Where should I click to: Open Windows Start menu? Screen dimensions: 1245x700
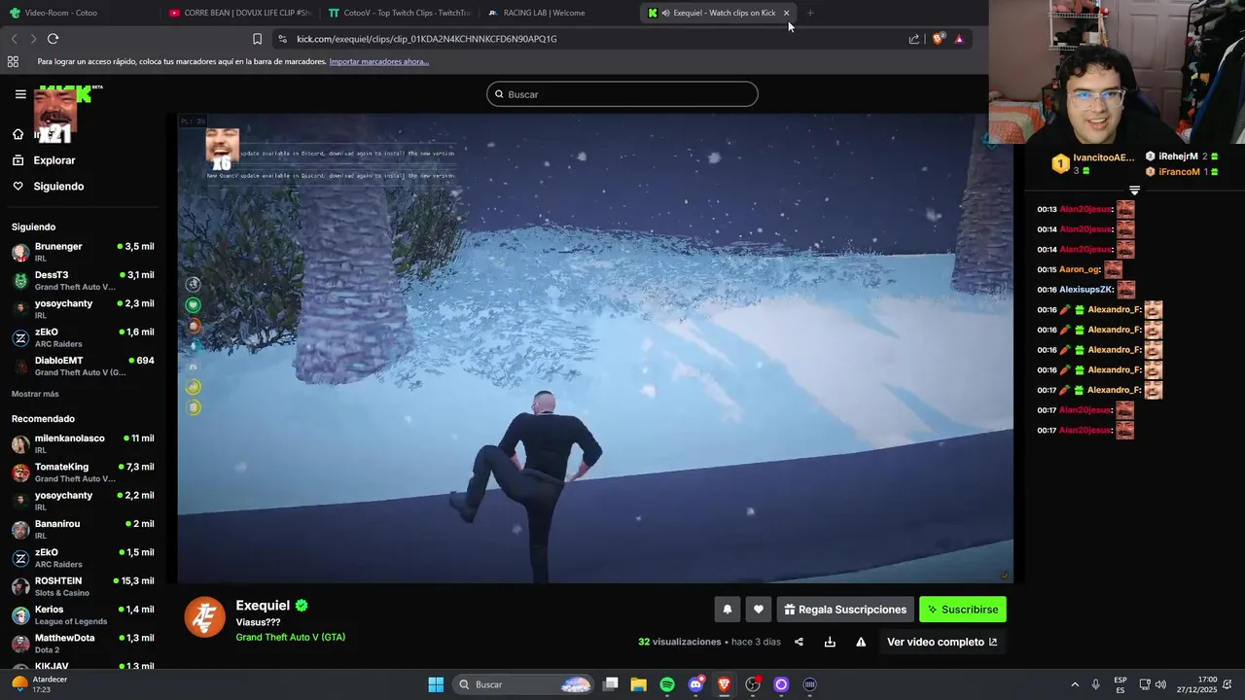(x=436, y=684)
